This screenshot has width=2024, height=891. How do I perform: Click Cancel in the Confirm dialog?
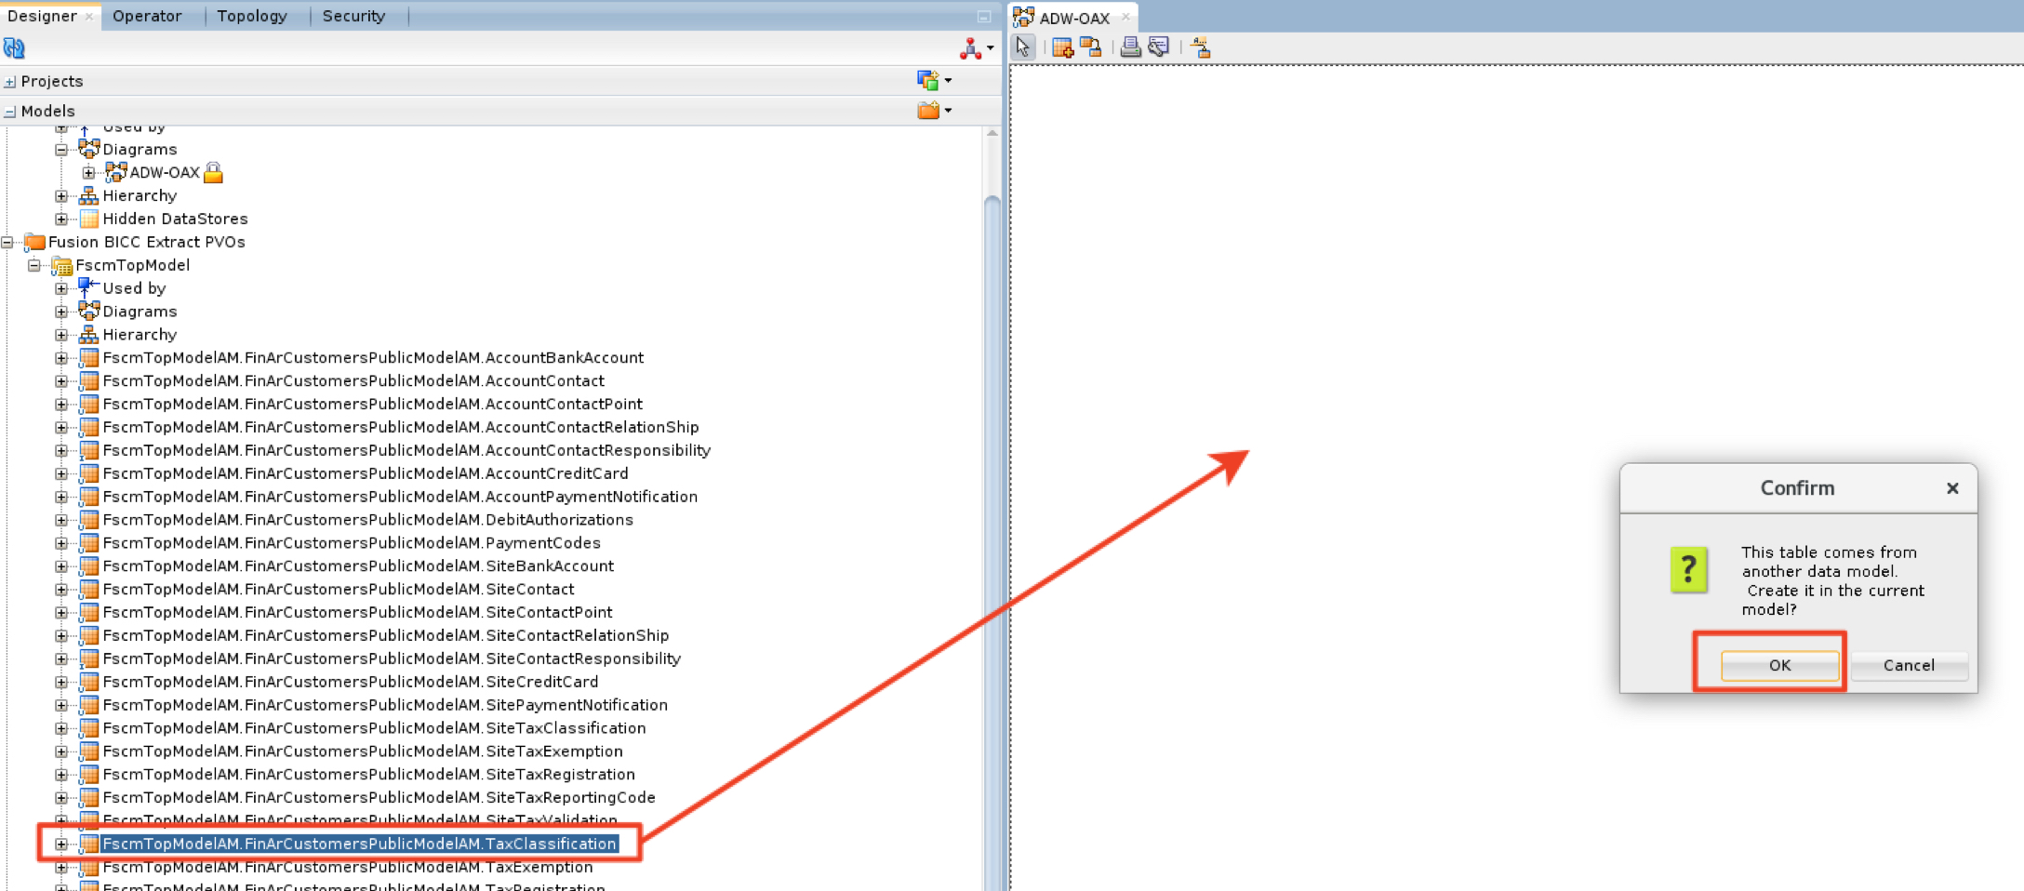coord(1909,665)
